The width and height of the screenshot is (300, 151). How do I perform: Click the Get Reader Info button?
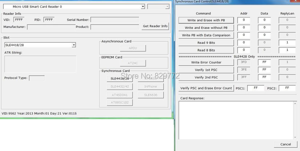155,26
